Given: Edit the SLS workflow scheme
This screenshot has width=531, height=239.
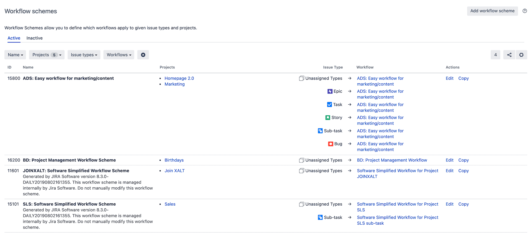Looking at the screenshot, I should [x=449, y=204].
